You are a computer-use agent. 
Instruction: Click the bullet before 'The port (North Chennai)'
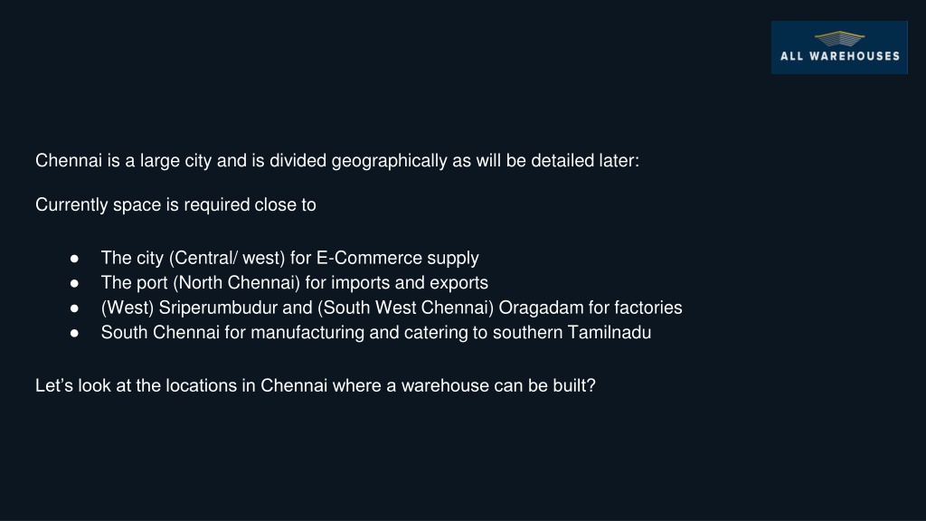pyautogui.click(x=74, y=283)
